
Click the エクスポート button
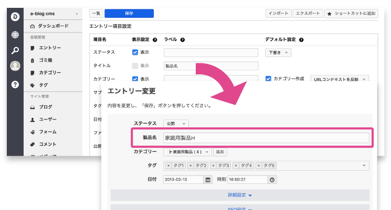[308, 14]
